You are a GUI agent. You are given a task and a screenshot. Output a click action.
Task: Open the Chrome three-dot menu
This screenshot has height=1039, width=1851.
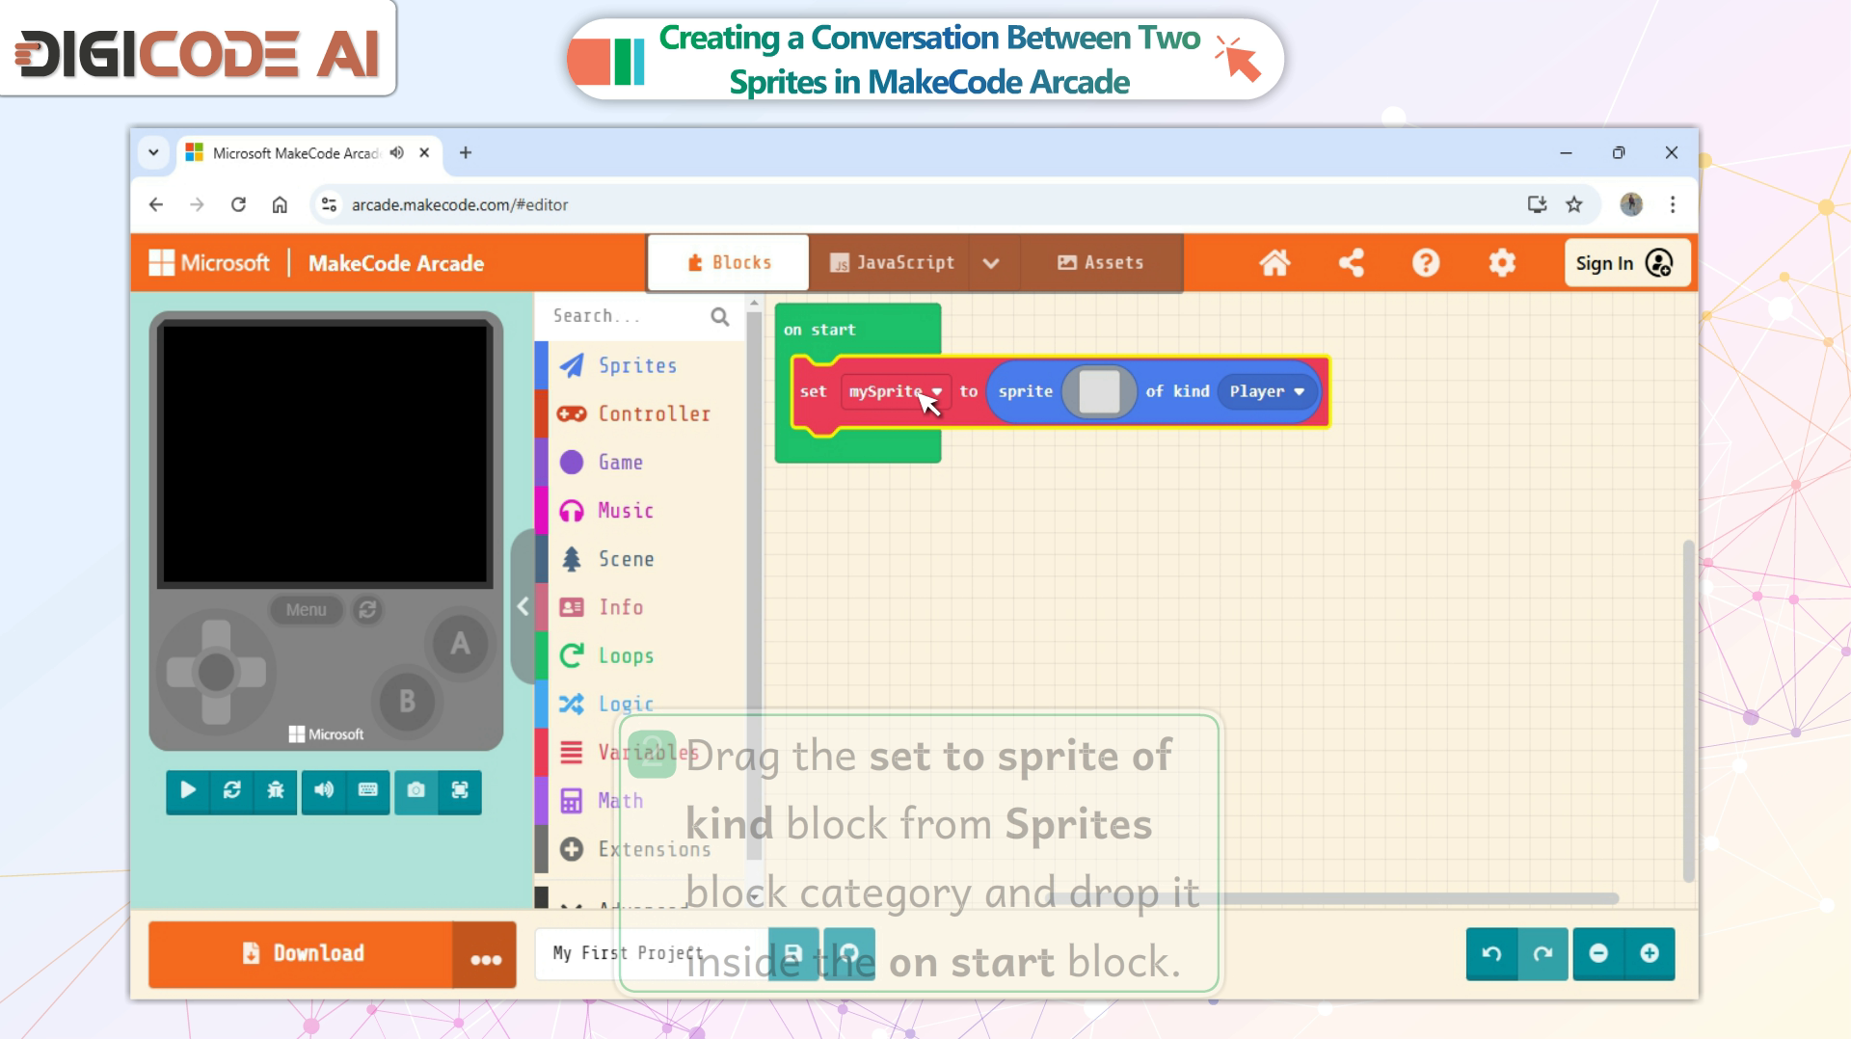point(1673,204)
